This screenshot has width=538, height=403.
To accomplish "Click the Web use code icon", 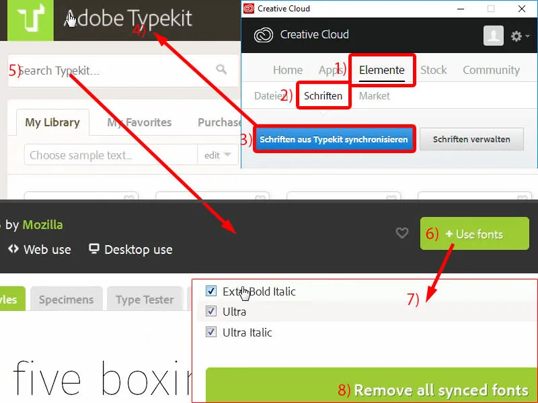I will [13, 249].
